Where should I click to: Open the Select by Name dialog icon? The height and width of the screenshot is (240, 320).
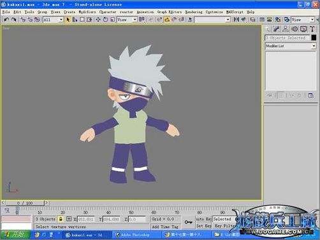75,20
